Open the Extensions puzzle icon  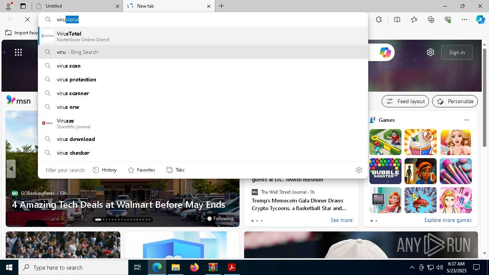click(379, 19)
